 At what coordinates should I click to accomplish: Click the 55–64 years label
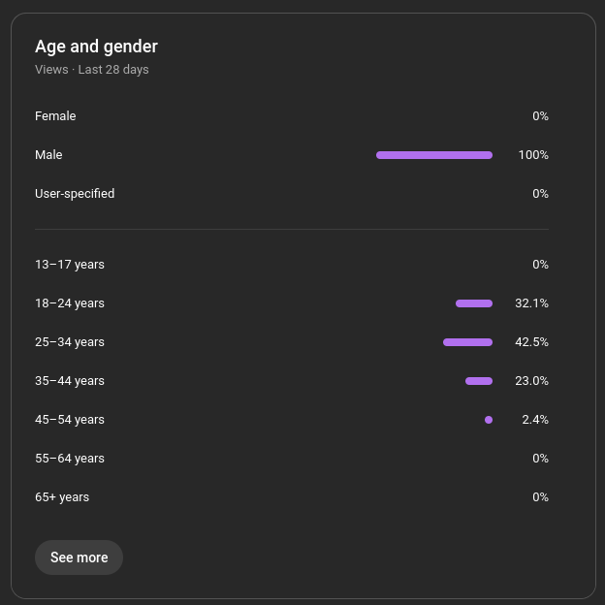coord(70,459)
